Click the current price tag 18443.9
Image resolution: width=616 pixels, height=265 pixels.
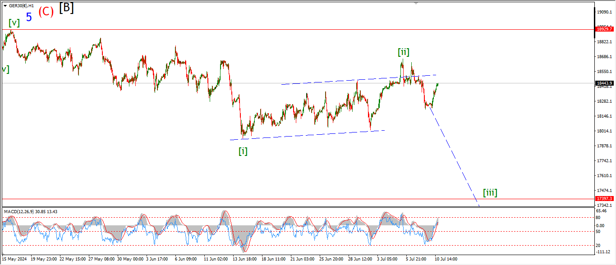click(x=604, y=83)
